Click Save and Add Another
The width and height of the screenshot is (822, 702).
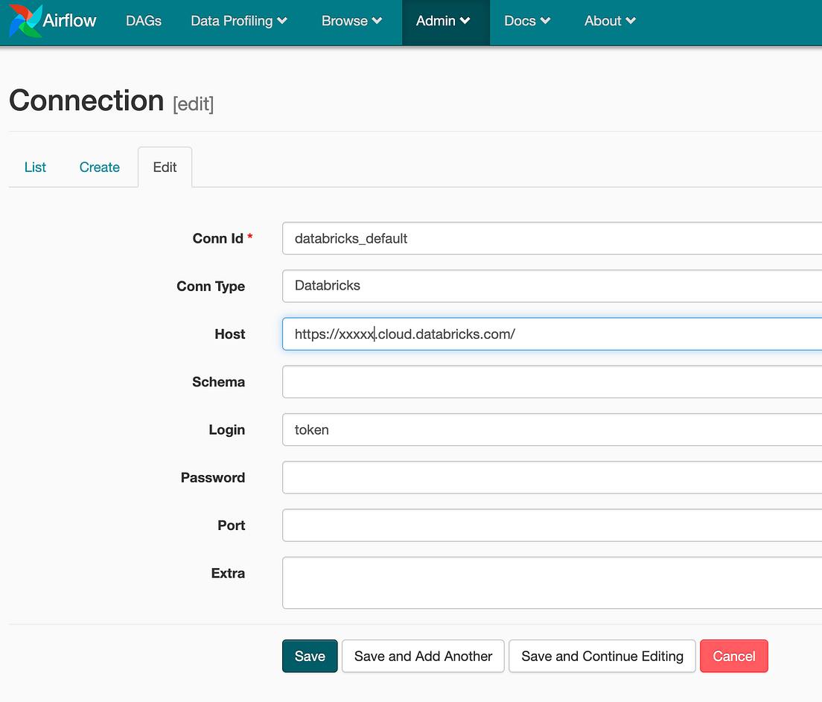[x=422, y=656]
